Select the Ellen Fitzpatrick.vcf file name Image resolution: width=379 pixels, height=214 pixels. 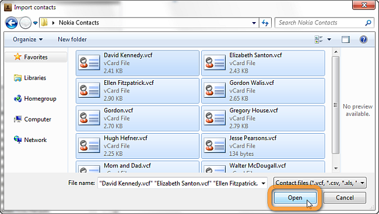tap(129, 83)
